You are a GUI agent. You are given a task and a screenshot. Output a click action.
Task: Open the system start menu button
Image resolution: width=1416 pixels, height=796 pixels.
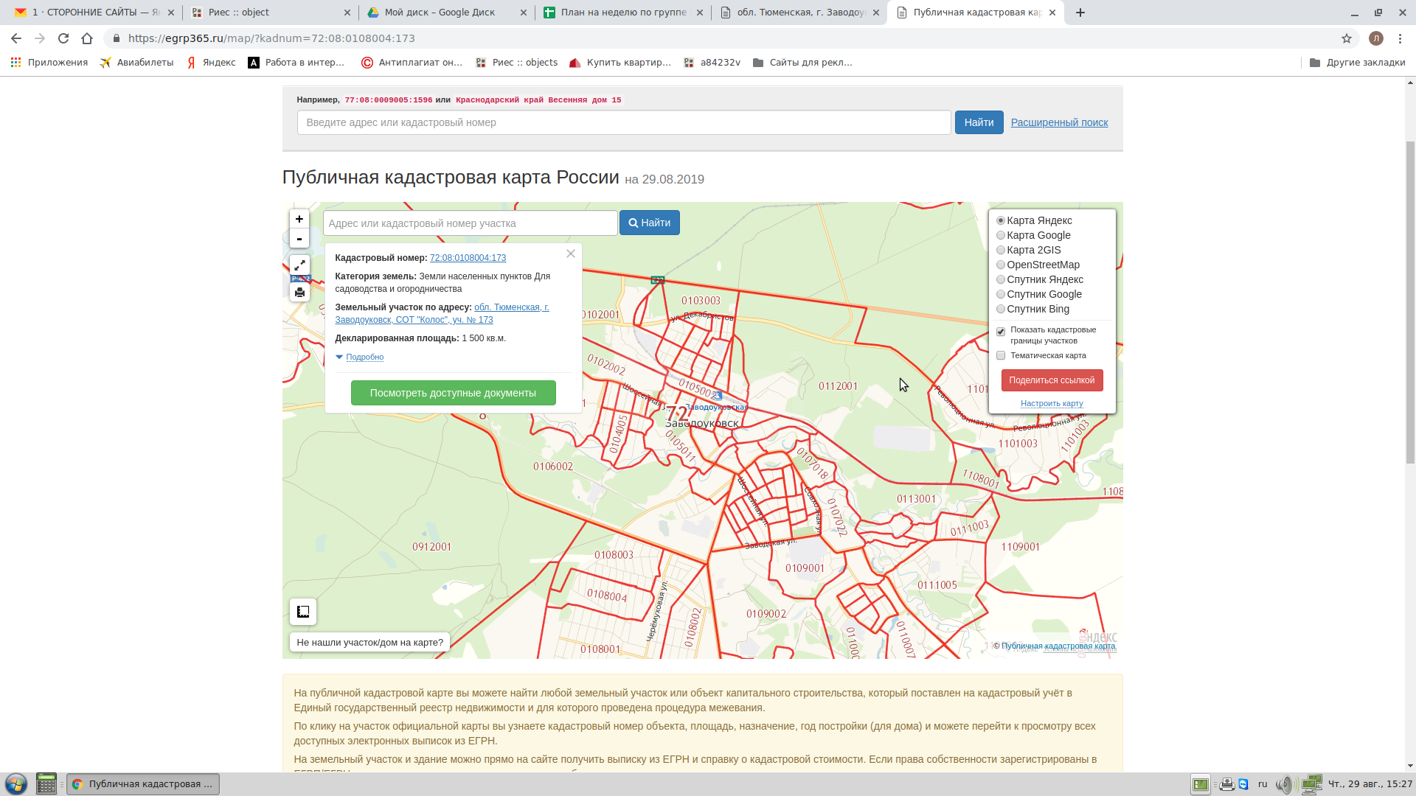[16, 784]
